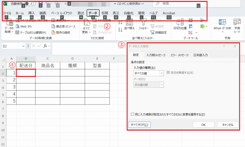This screenshot has width=245, height=147.
Task: Open 詳細設定 advanced filter
Action: pos(159,32)
